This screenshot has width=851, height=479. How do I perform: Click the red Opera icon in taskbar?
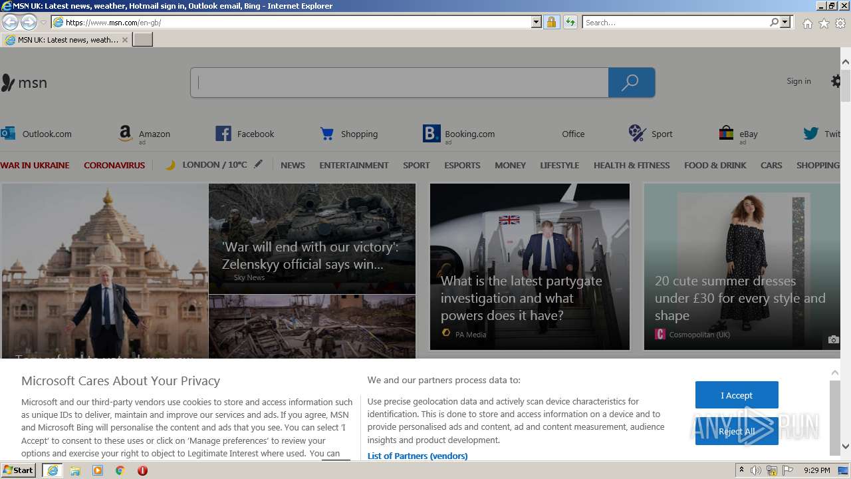click(142, 470)
